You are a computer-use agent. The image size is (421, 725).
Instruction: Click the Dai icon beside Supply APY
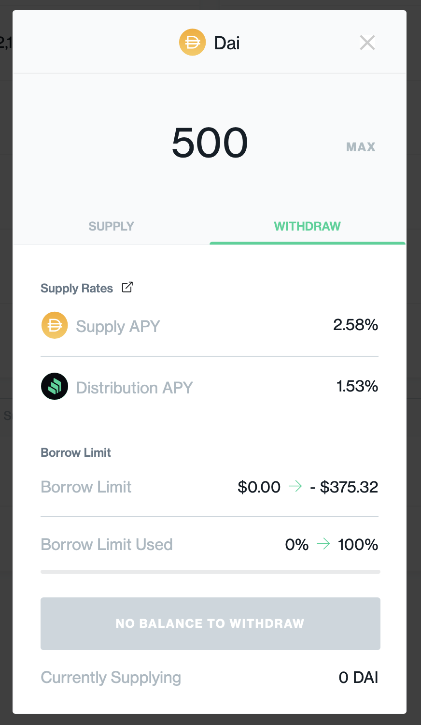55,325
